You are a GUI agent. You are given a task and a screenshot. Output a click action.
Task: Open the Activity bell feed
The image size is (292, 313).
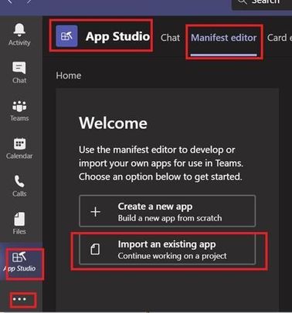(19, 35)
